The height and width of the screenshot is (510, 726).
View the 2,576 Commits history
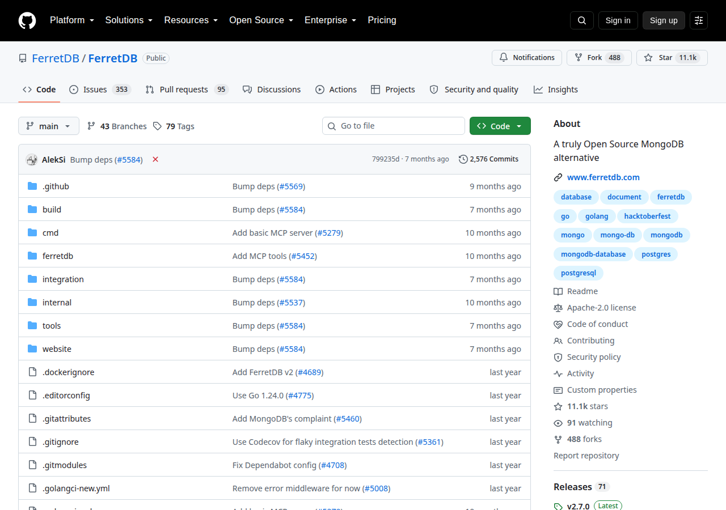488,159
